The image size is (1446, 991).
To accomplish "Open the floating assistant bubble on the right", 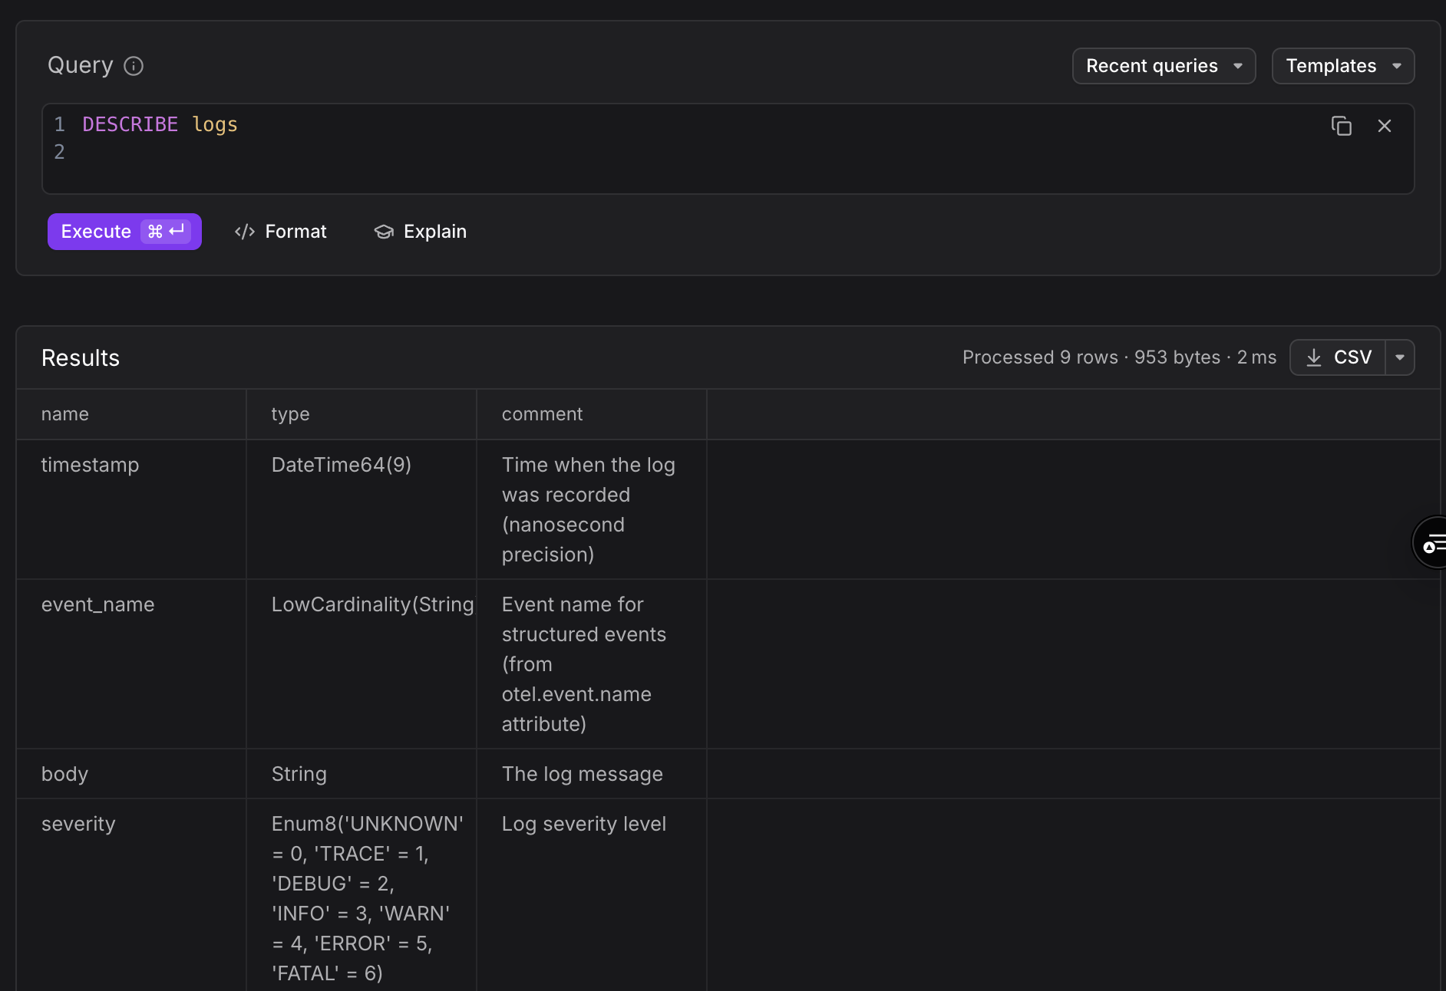I will pyautogui.click(x=1432, y=542).
